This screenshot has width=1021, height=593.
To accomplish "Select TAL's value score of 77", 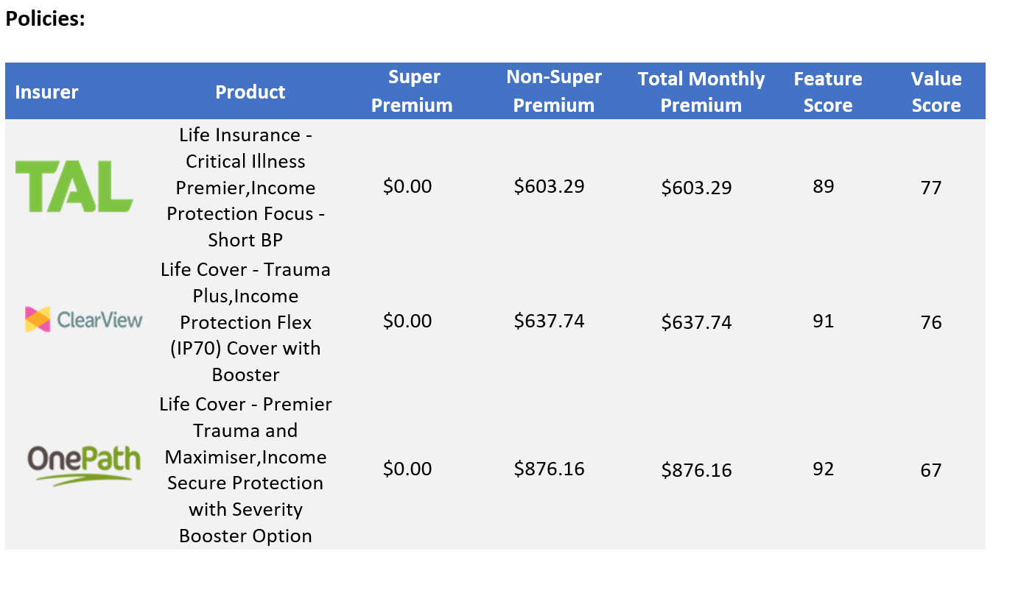I will [x=931, y=188].
